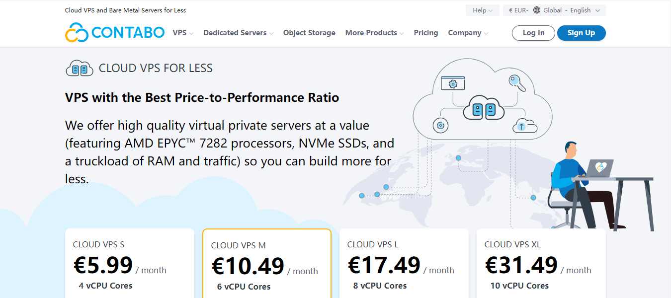Expand the Company menu
Image resolution: width=671 pixels, height=298 pixels.
[x=468, y=33]
